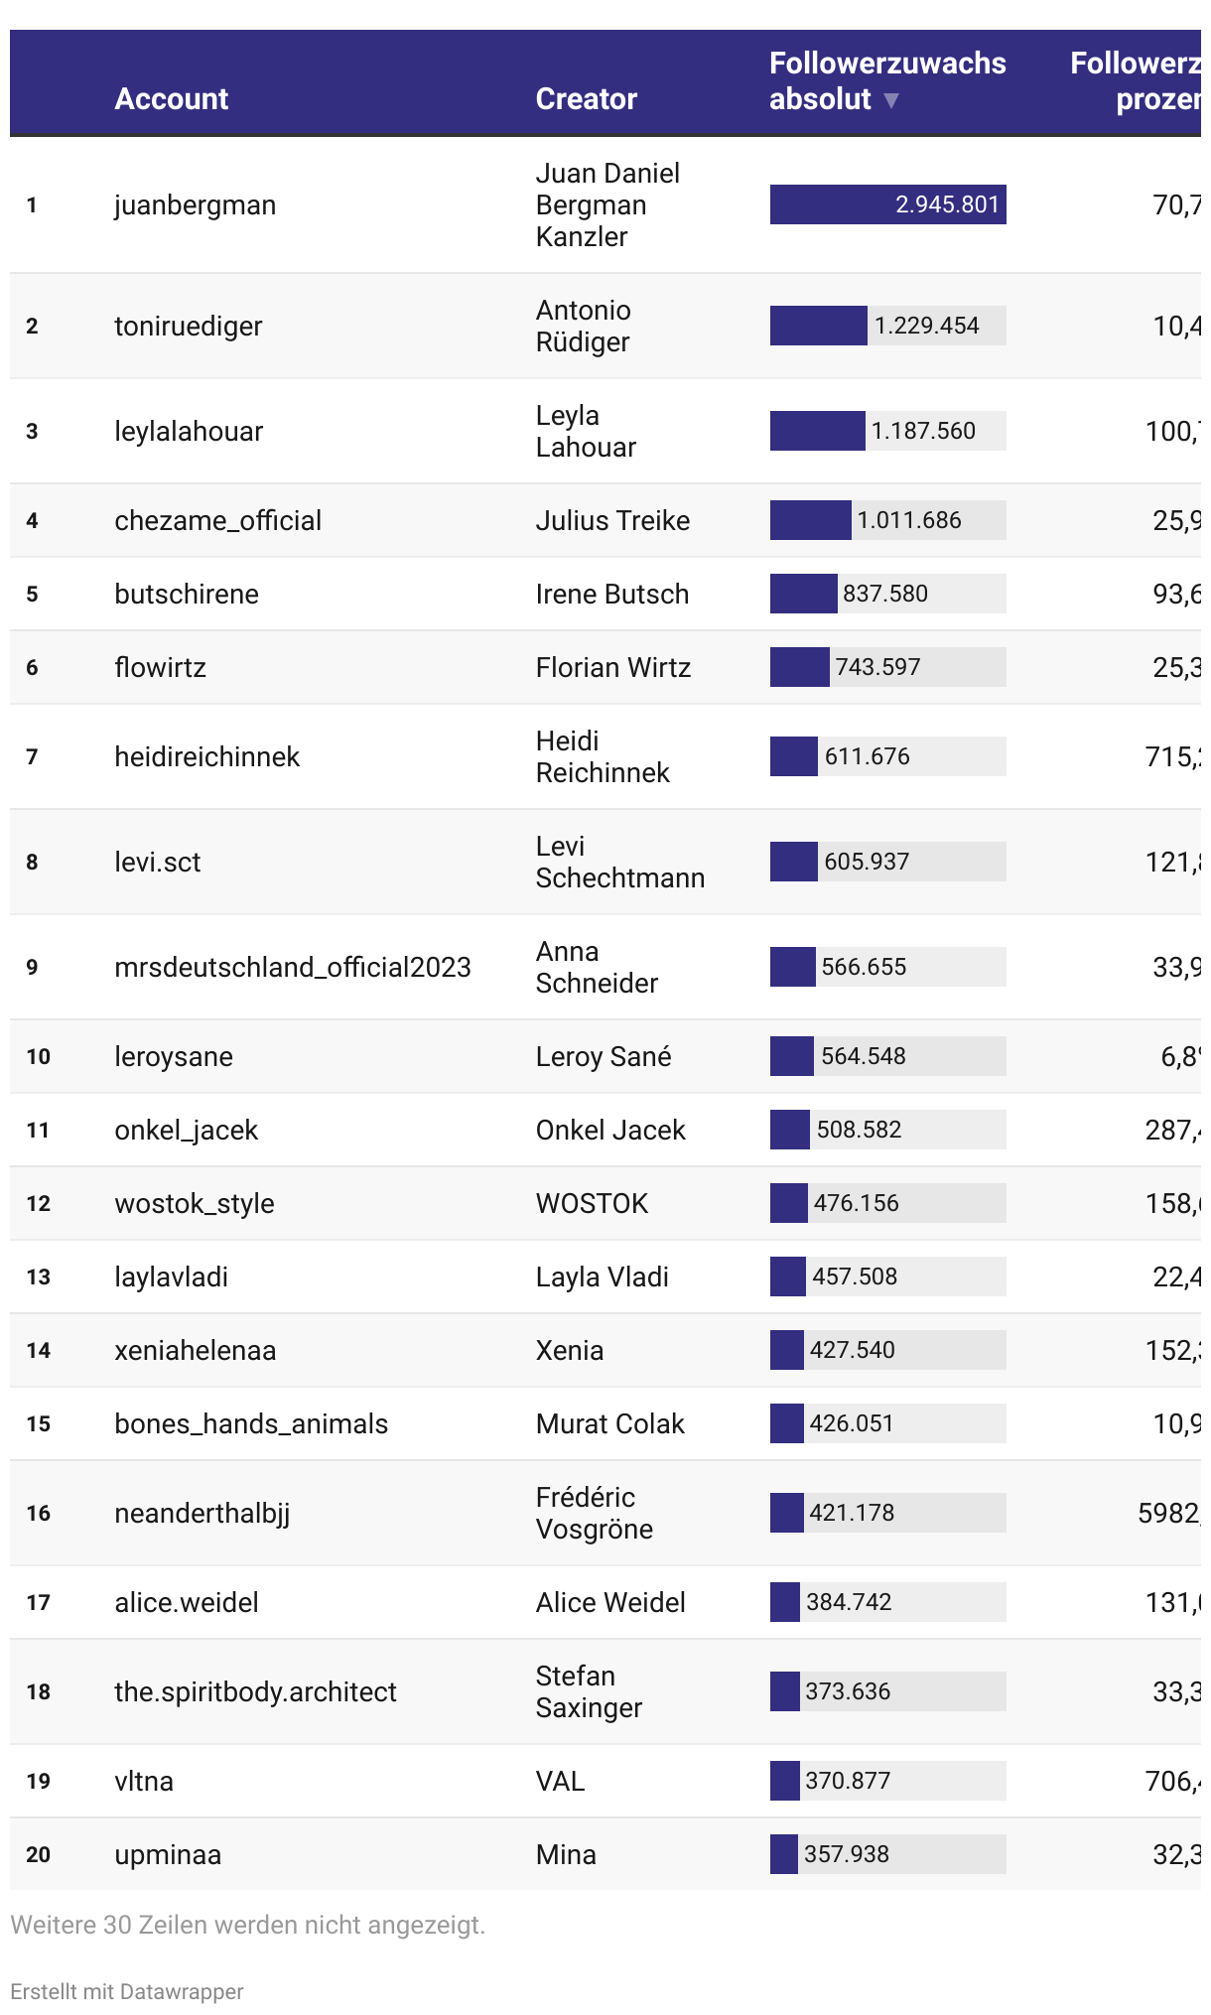Screen dimensions: 1211x2015
Task: Select the bones_hands_animals account cell
Action: tap(251, 1423)
